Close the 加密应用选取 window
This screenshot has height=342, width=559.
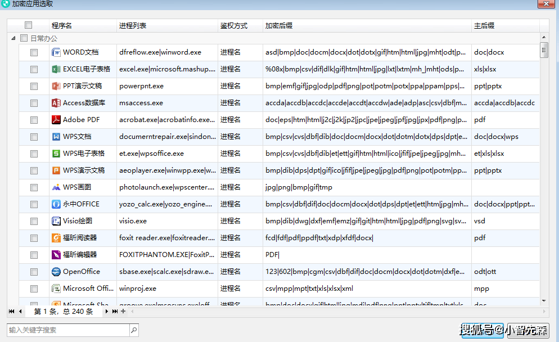546,3
